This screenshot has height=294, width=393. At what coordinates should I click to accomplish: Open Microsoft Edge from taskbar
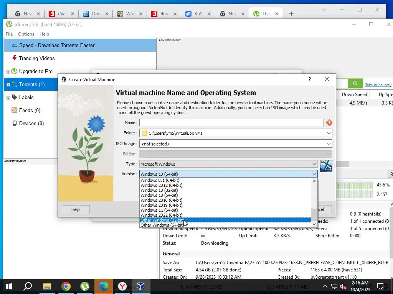click(x=103, y=286)
